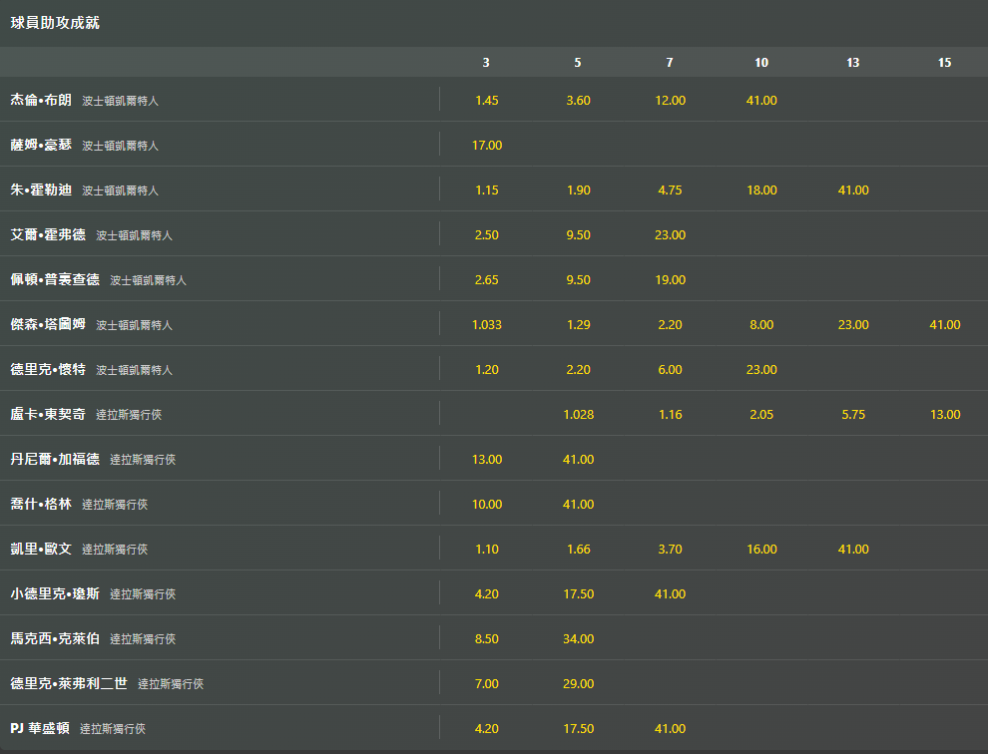Select 傑森•塔圖姆 odds 1.033
This screenshot has height=754, width=988.
pos(486,324)
